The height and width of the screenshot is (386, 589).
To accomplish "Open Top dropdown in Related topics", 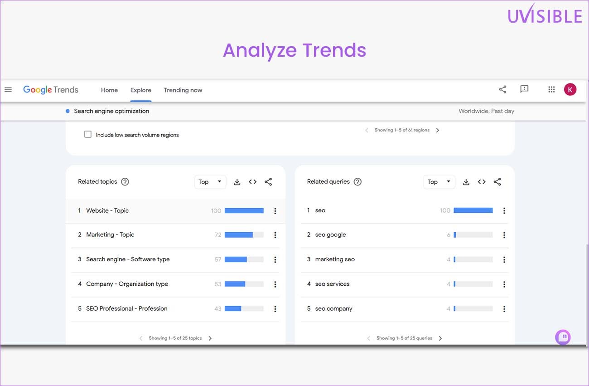I will (210, 182).
